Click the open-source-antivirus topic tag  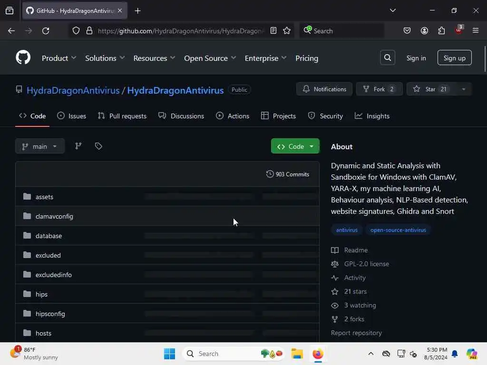(x=398, y=230)
